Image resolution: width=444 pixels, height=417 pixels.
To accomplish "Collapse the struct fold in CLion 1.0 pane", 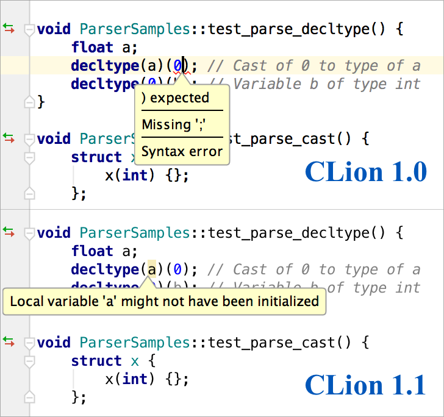I will pos(29,159).
